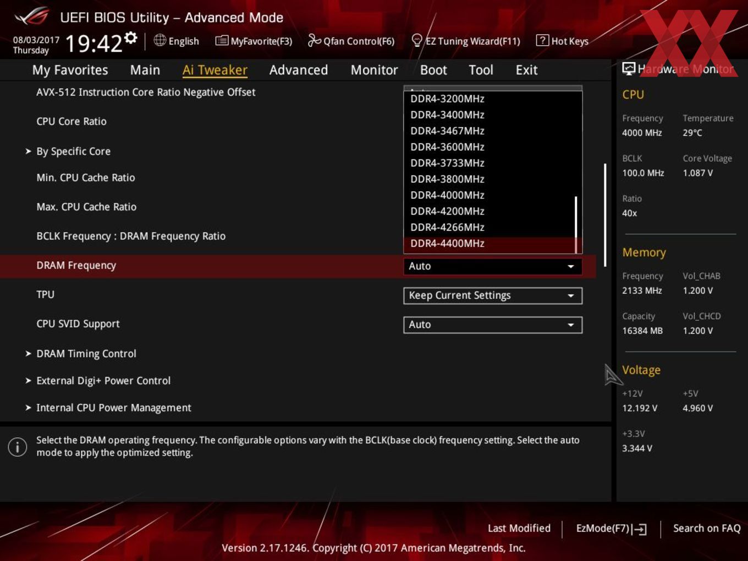Click the gear icon beside the clock
This screenshot has height=561, width=748.
[x=130, y=37]
